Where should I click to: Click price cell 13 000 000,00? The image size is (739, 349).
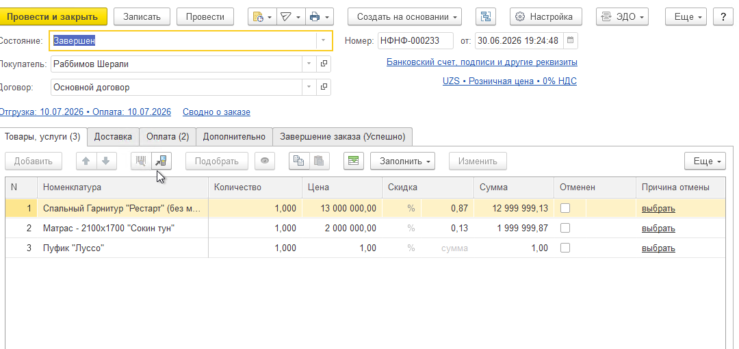(x=342, y=208)
